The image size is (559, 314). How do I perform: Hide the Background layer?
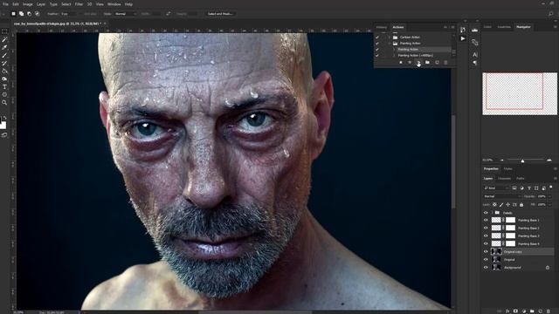coord(486,268)
